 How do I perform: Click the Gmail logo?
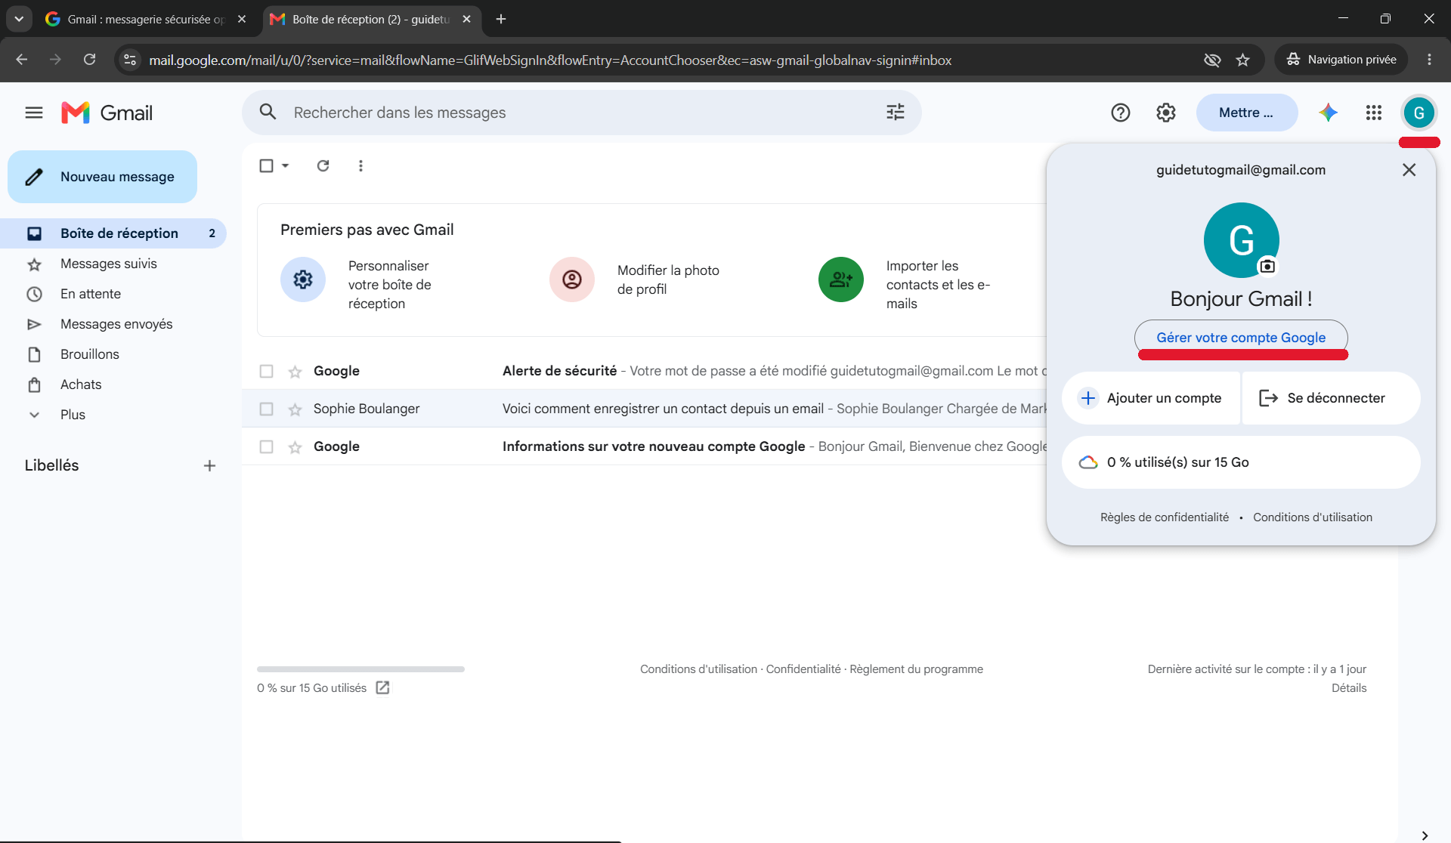107,113
